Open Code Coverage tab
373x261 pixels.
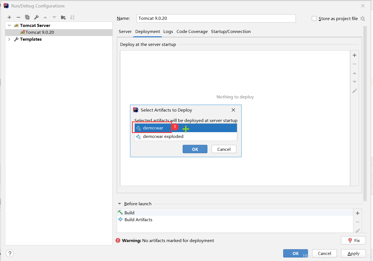pos(192,32)
